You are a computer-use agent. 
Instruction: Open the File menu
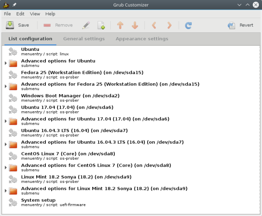(7, 14)
